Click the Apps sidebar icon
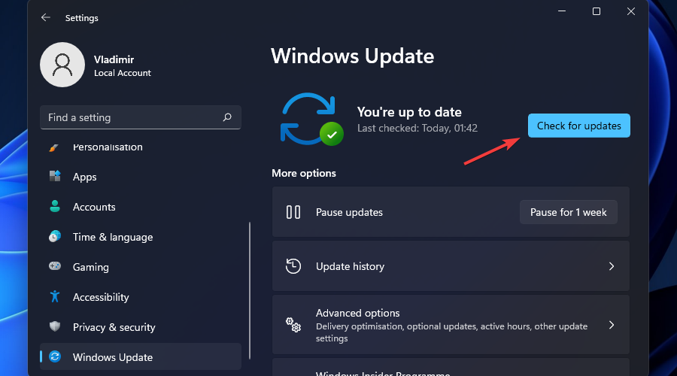The width and height of the screenshot is (677, 376). pyautogui.click(x=55, y=176)
